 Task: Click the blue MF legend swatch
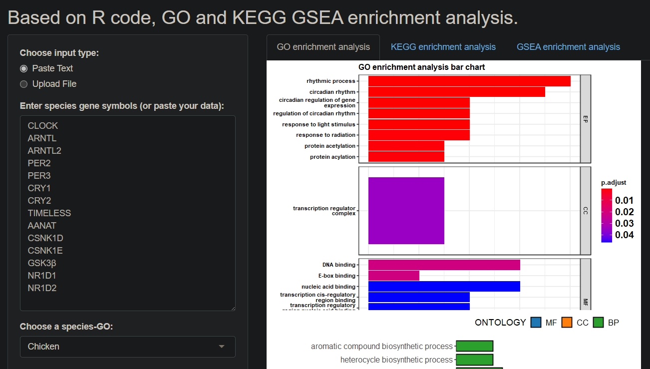tap(536, 323)
